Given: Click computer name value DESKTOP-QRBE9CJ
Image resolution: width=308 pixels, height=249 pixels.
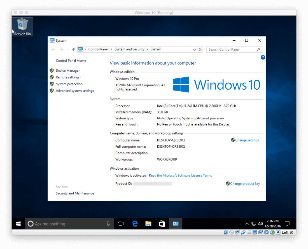Looking at the screenshot, I should point(171,140).
